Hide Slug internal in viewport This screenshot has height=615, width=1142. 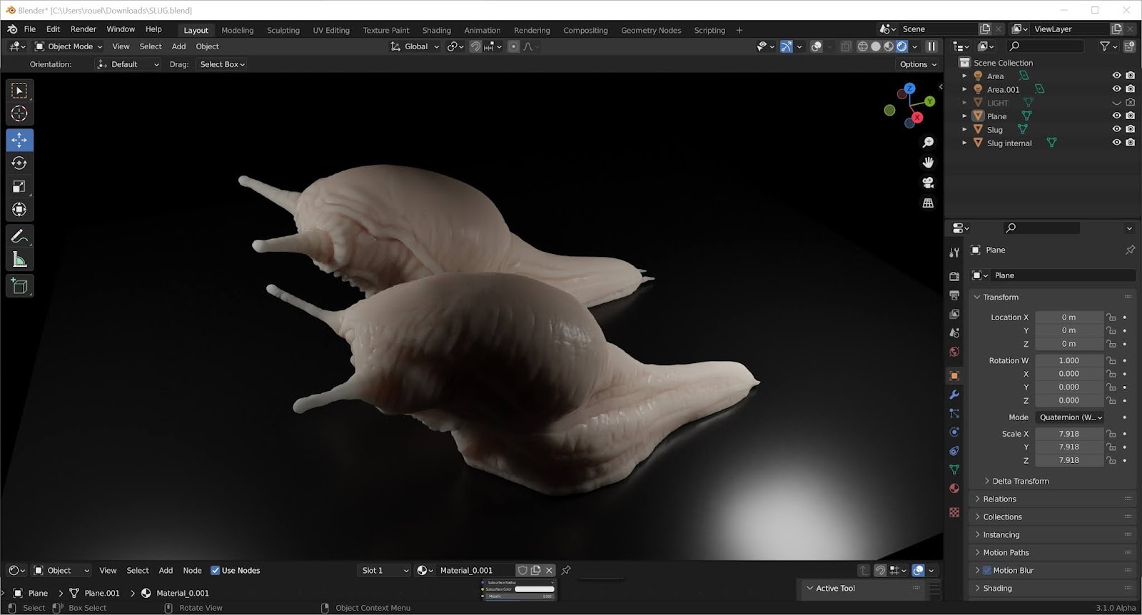coord(1117,143)
